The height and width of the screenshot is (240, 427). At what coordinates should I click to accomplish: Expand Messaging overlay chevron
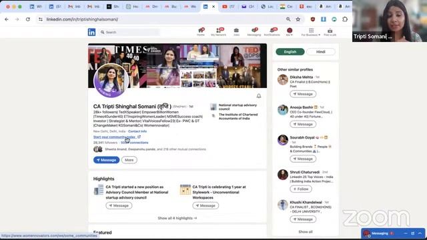pyautogui.click(x=420, y=233)
